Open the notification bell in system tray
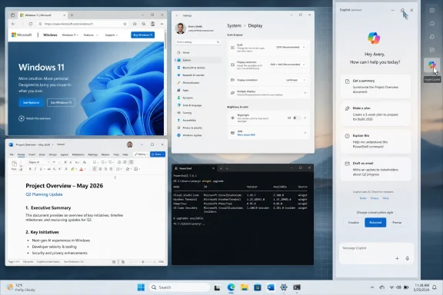443x295 pixels. click(x=435, y=287)
